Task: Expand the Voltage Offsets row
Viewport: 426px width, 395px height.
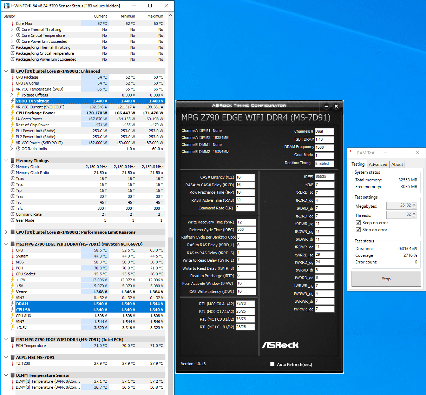Action: point(12,95)
